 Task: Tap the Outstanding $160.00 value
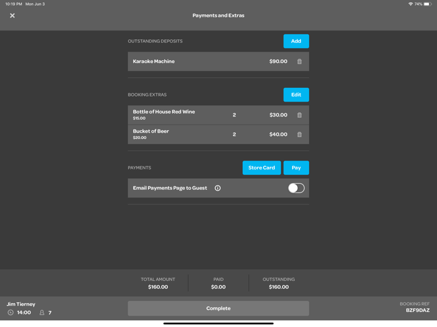click(278, 287)
